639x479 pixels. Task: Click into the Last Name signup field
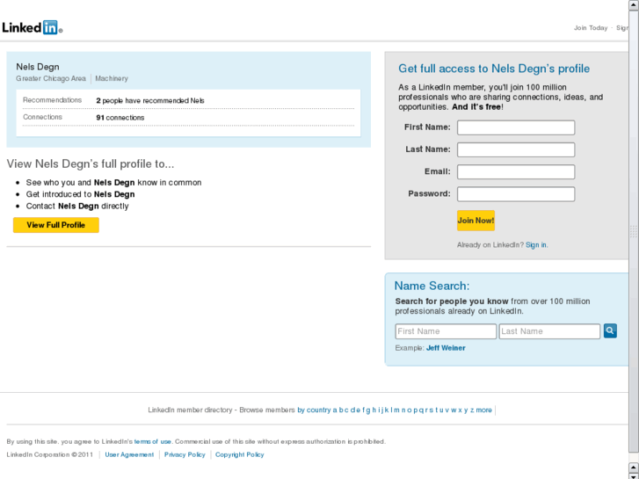point(516,149)
